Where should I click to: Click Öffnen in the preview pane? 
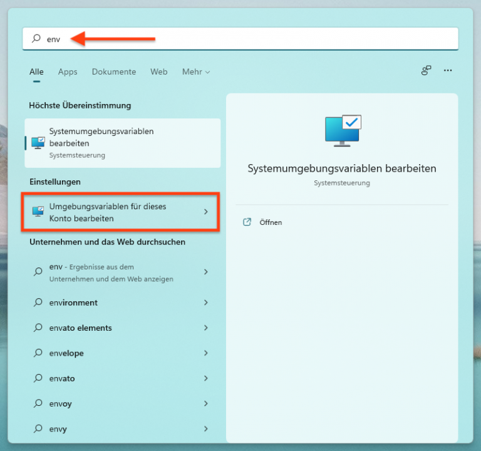(x=271, y=222)
